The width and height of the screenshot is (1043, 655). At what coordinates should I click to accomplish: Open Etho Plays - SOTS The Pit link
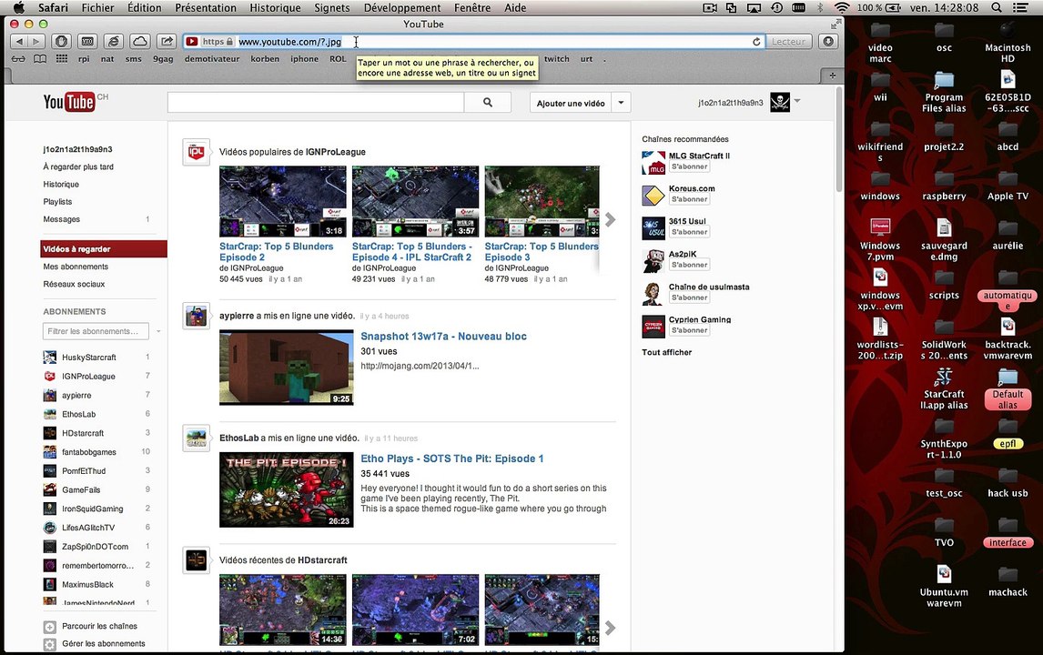[452, 458]
